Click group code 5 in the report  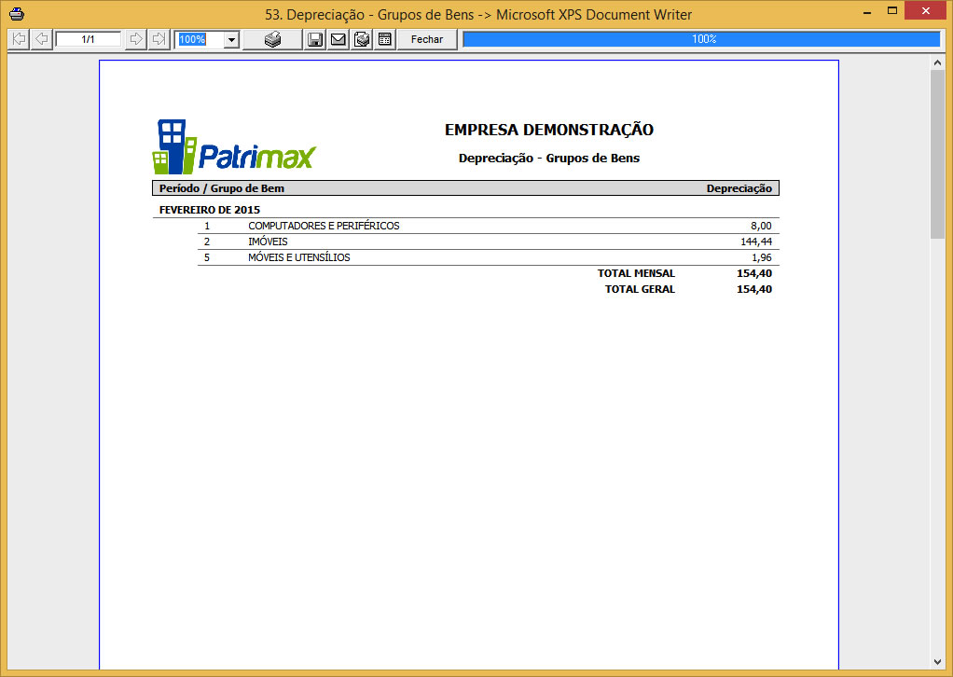point(207,257)
